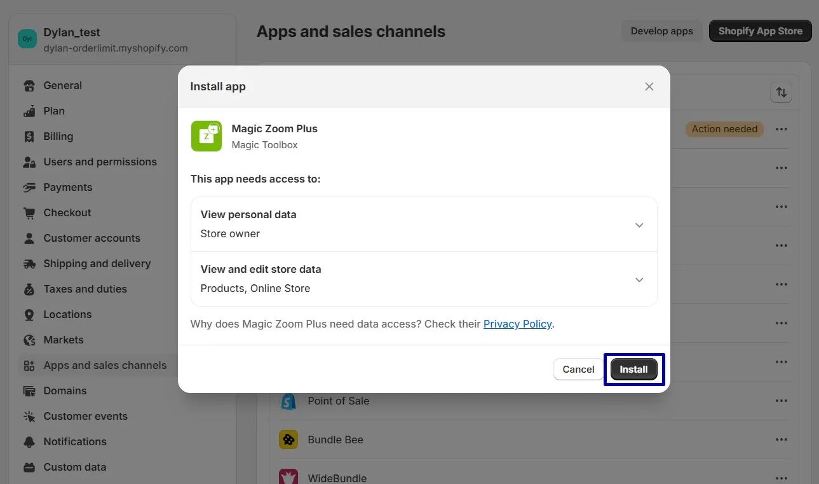819x484 pixels.
Task: Click the Notifications bell icon
Action: pos(29,441)
